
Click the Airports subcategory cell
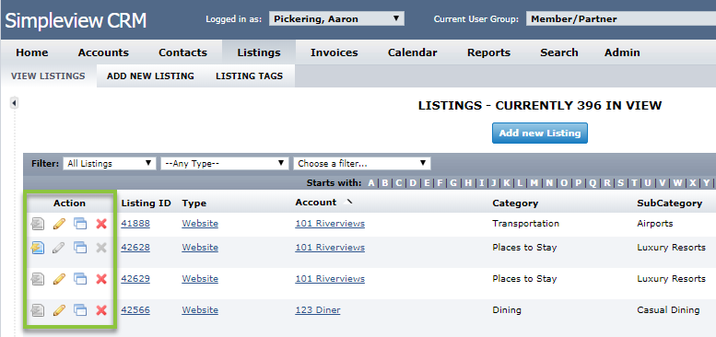(x=656, y=224)
